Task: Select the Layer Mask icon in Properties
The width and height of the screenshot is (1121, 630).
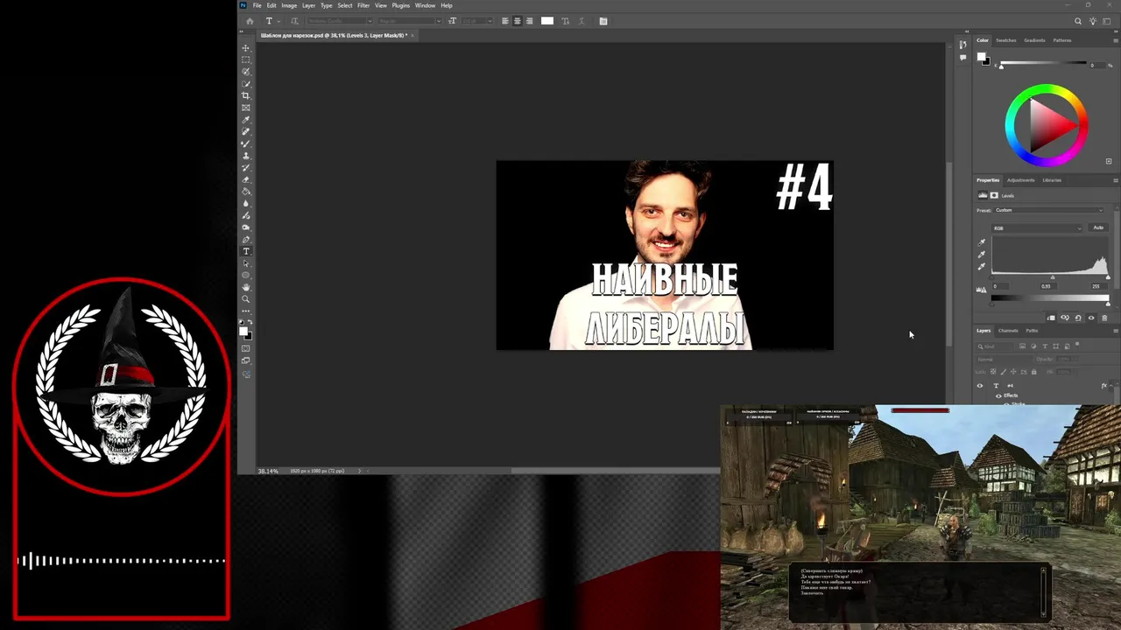Action: coord(994,195)
